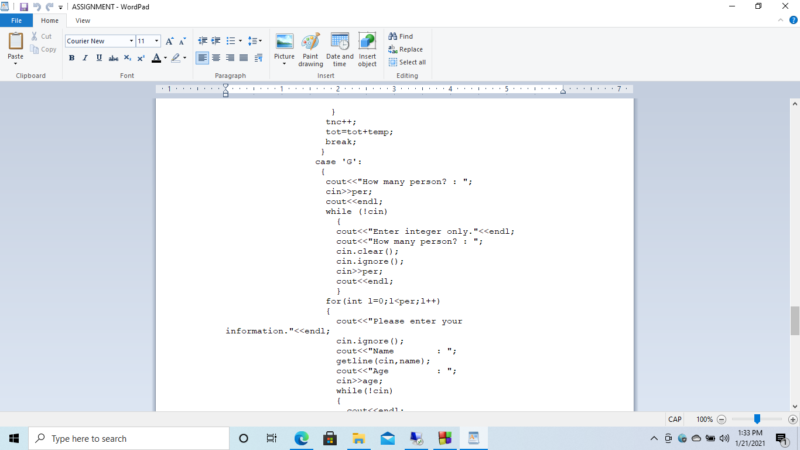Undo the last edit
This screenshot has width=800, height=450.
(36, 6)
